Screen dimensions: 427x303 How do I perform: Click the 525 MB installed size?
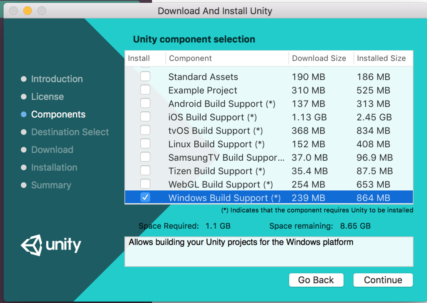[x=373, y=90]
